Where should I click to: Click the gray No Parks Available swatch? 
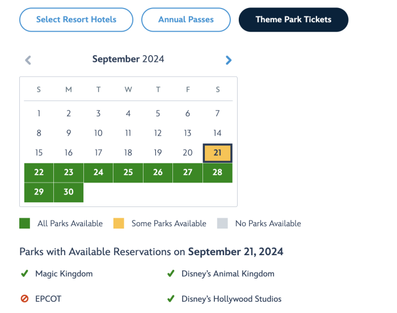coord(222,223)
